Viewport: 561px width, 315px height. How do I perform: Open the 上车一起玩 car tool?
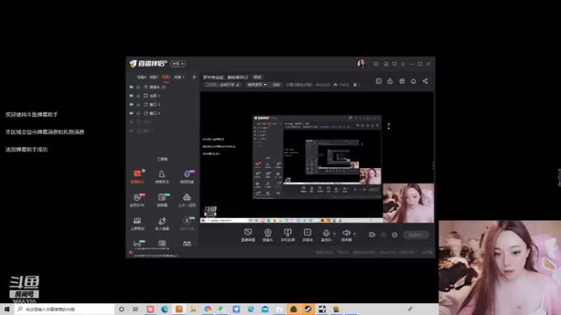pyautogui.click(x=187, y=200)
